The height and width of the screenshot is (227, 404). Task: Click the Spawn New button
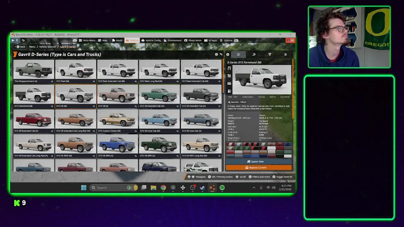pos(259,161)
